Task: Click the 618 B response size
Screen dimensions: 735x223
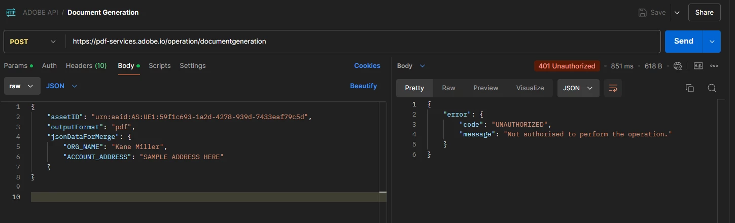Action: coord(653,66)
